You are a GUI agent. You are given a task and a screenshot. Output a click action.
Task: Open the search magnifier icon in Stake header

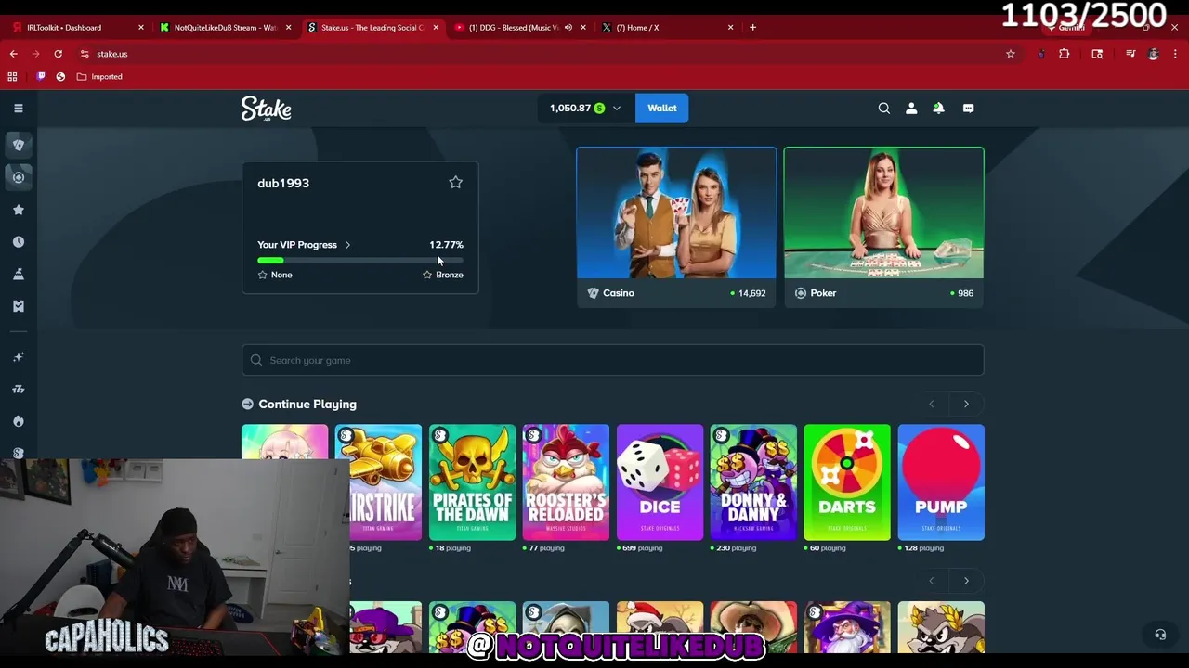click(884, 109)
